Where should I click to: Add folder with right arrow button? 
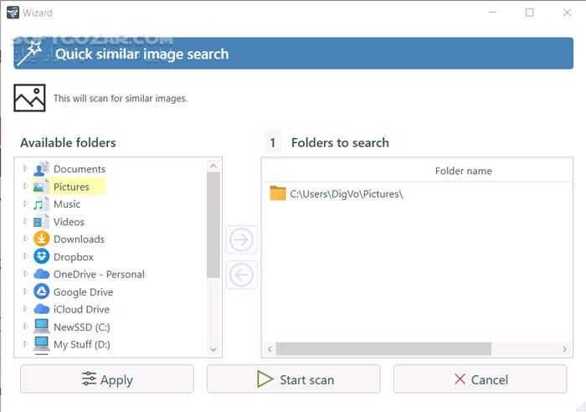point(241,239)
